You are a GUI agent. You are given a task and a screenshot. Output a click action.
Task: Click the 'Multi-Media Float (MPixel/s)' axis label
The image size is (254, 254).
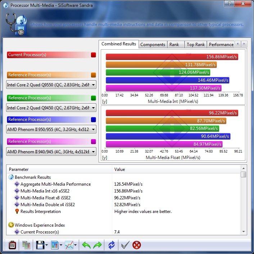173,158
